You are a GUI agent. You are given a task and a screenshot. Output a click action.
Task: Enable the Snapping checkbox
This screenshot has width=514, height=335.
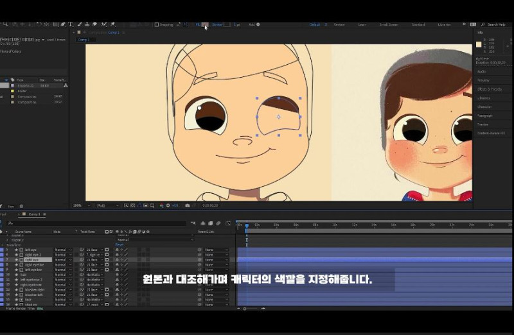pos(156,24)
